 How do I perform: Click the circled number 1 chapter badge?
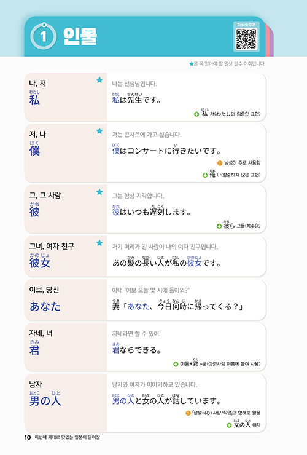tap(43, 36)
